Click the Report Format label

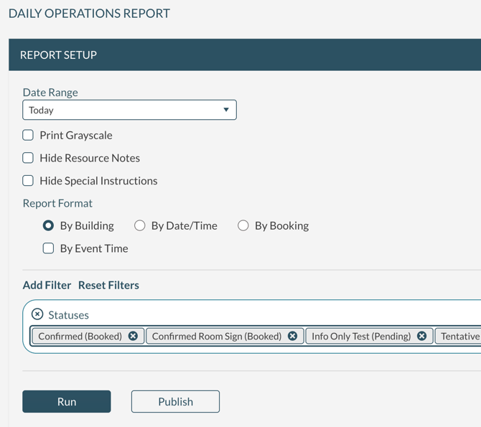pyautogui.click(x=57, y=203)
